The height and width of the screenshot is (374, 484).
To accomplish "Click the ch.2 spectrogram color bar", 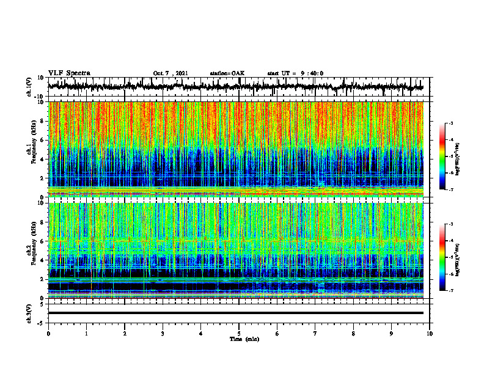I will [x=442, y=257].
